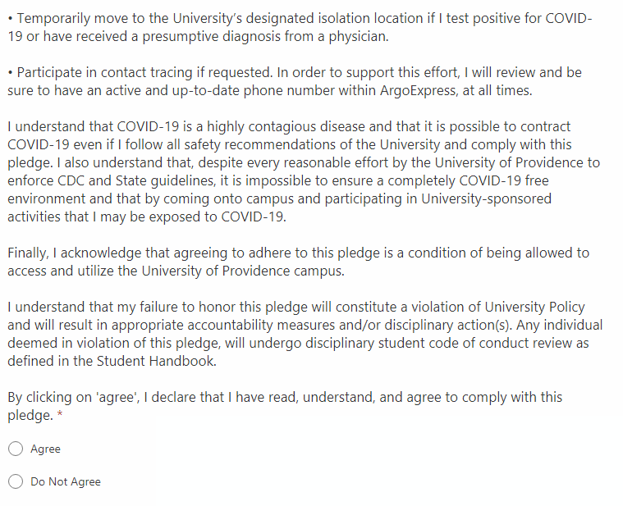
Task: Click the text 'activities that I may be exposed to COVID-19.'
Action: click(147, 217)
